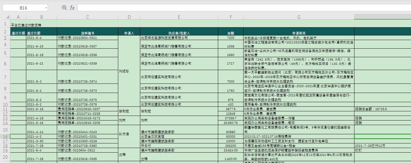The width and height of the screenshot is (411, 163).
Task: Select reason cell 库存备用-空调制冷系统水处理药剂
Action: [299, 104]
